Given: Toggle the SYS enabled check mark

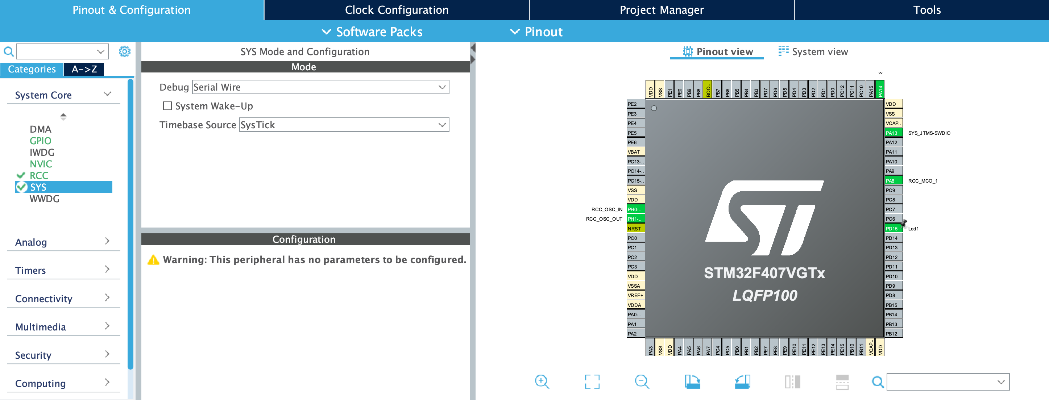Looking at the screenshot, I should [x=21, y=187].
